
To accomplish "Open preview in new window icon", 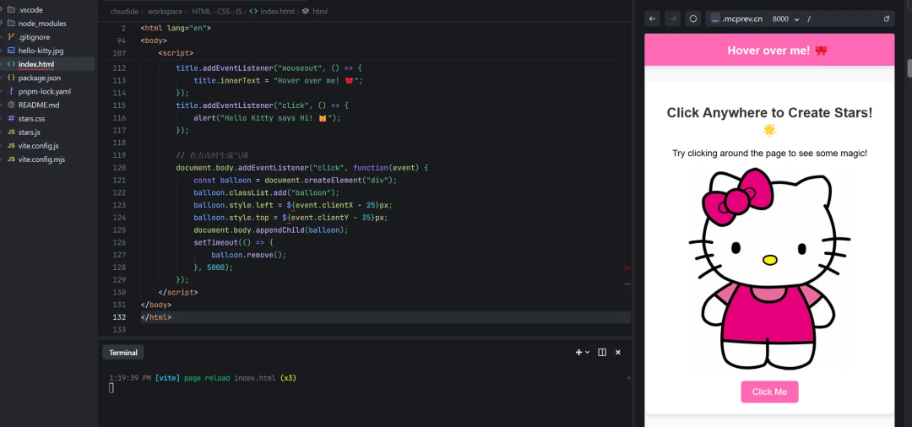I will coord(886,19).
